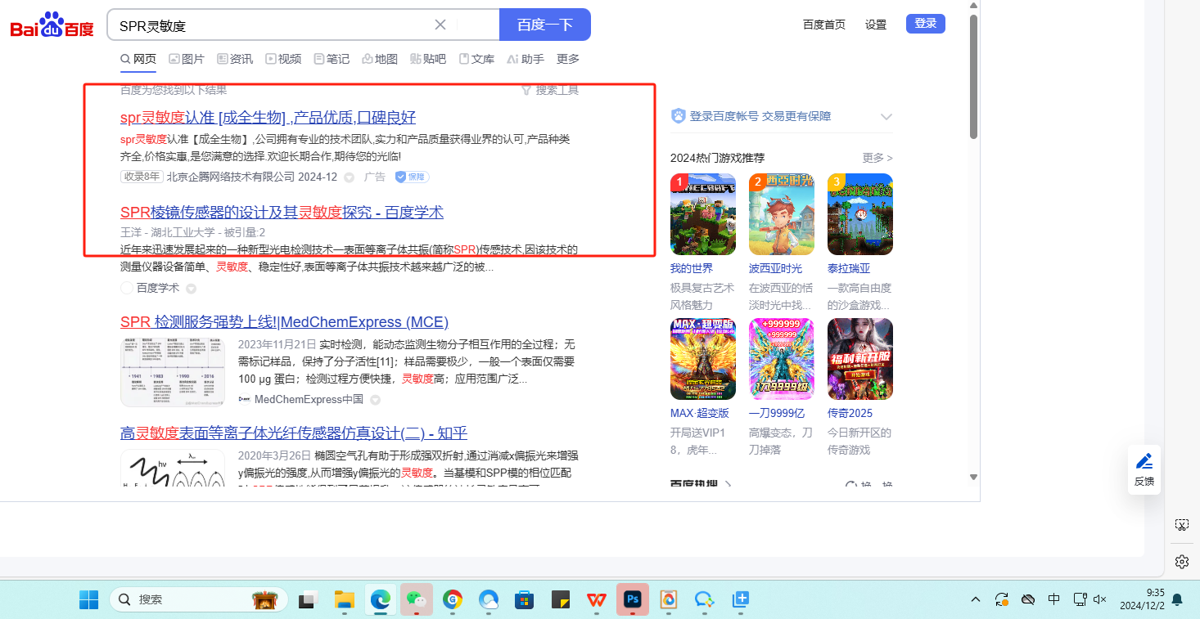This screenshot has width=1200, height=619.
Task: Switch to Microsoft Edge on the taskbar
Action: tap(381, 599)
